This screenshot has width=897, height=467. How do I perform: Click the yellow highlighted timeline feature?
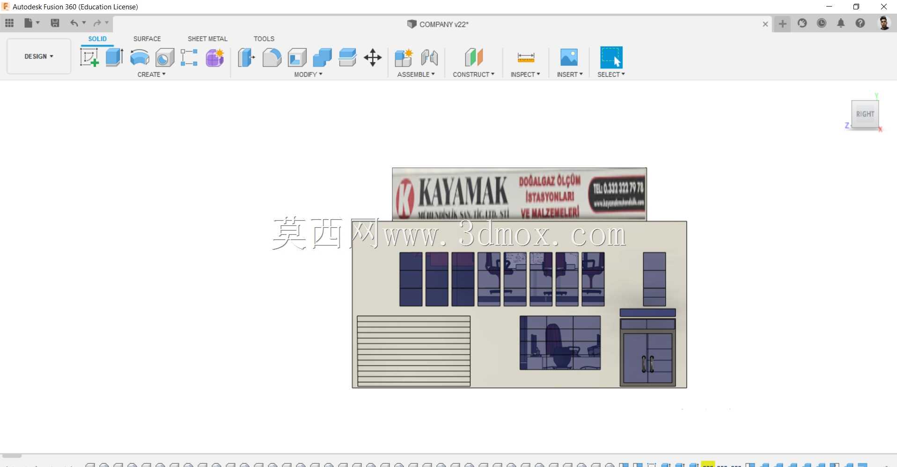(x=707, y=464)
